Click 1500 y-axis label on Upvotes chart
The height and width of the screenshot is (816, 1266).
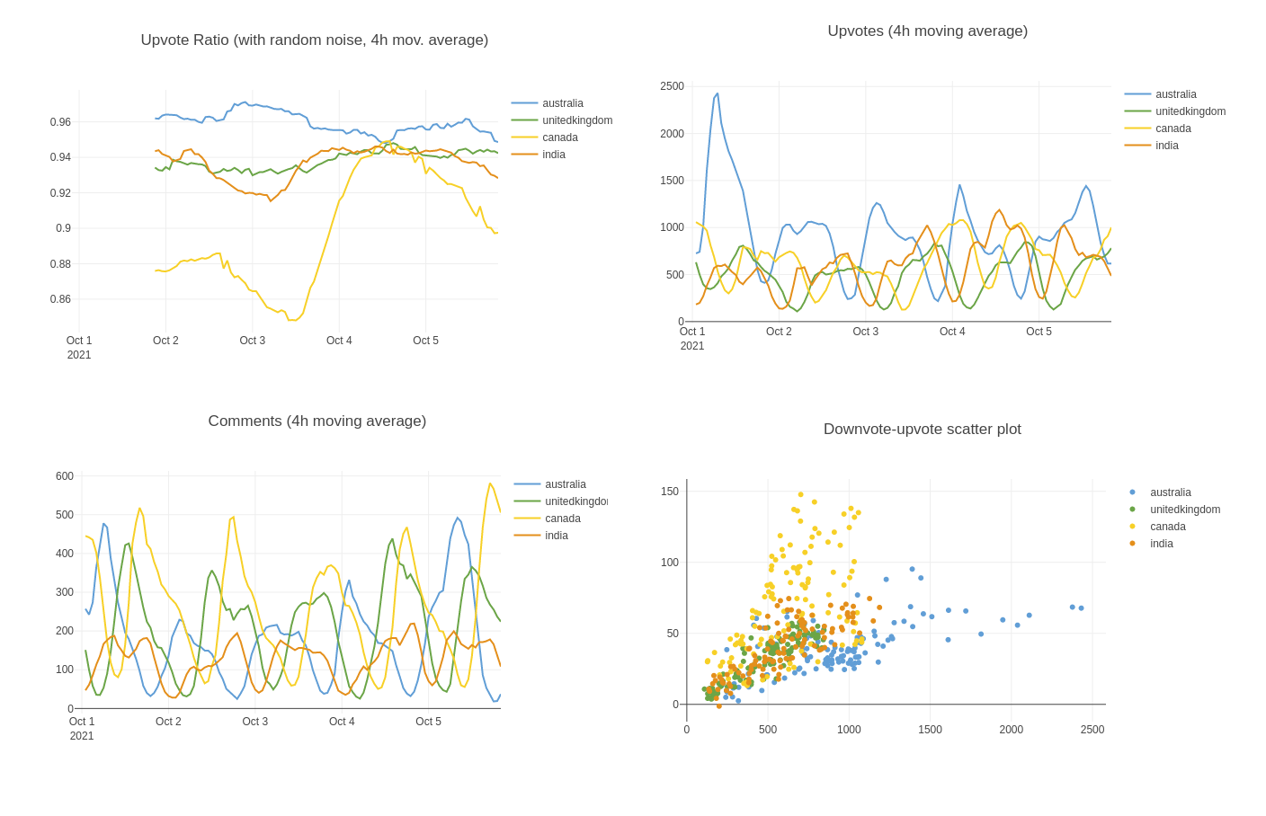point(672,181)
